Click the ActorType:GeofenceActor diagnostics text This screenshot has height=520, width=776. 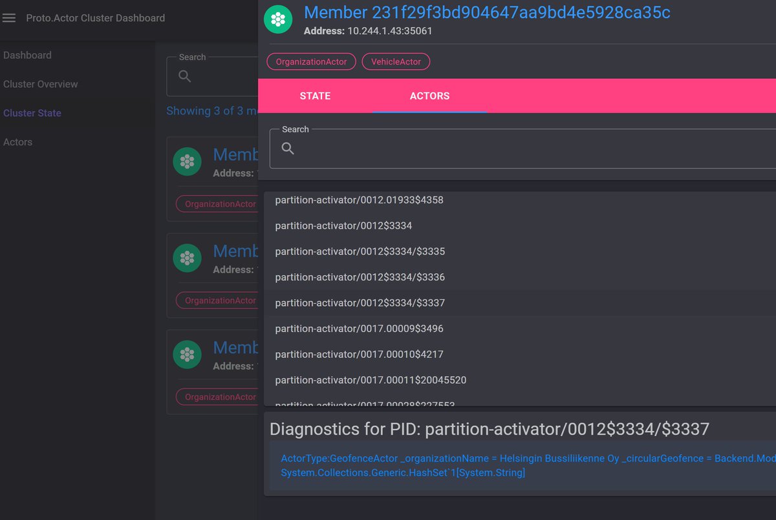(528, 466)
